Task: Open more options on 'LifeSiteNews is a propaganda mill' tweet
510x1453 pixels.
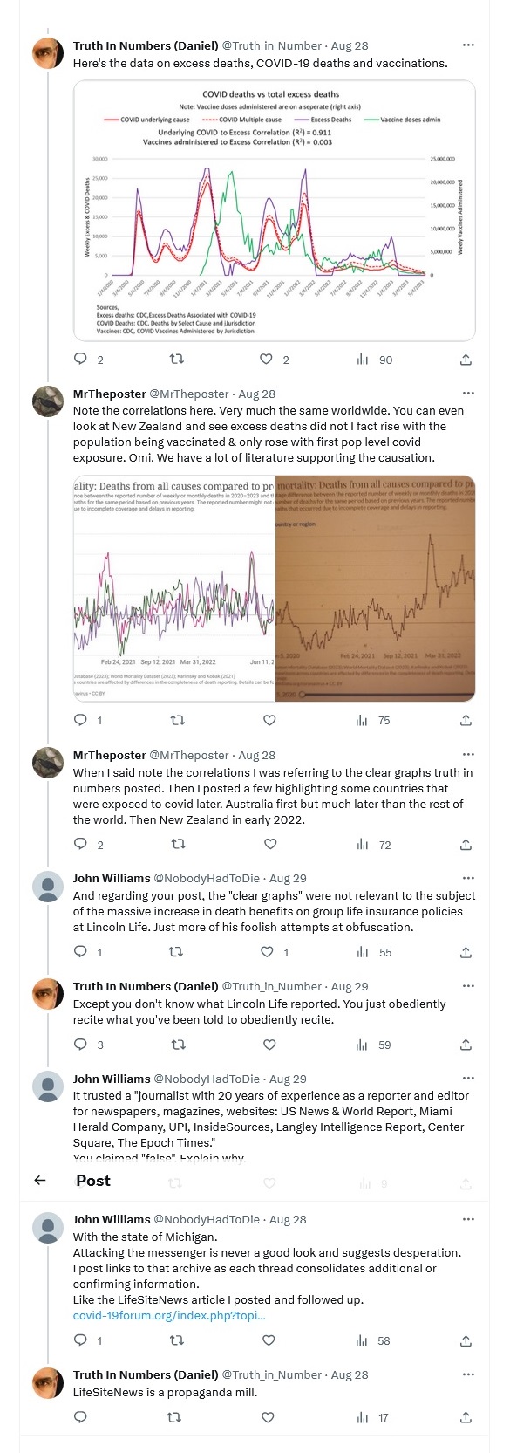Action: [x=468, y=1374]
